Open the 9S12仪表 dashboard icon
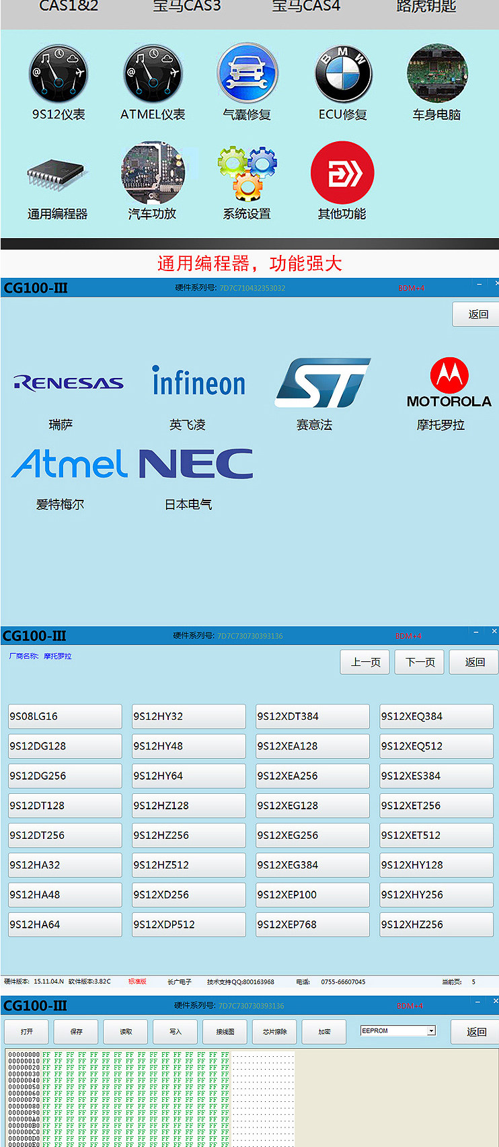499x1147 pixels. pos(58,73)
